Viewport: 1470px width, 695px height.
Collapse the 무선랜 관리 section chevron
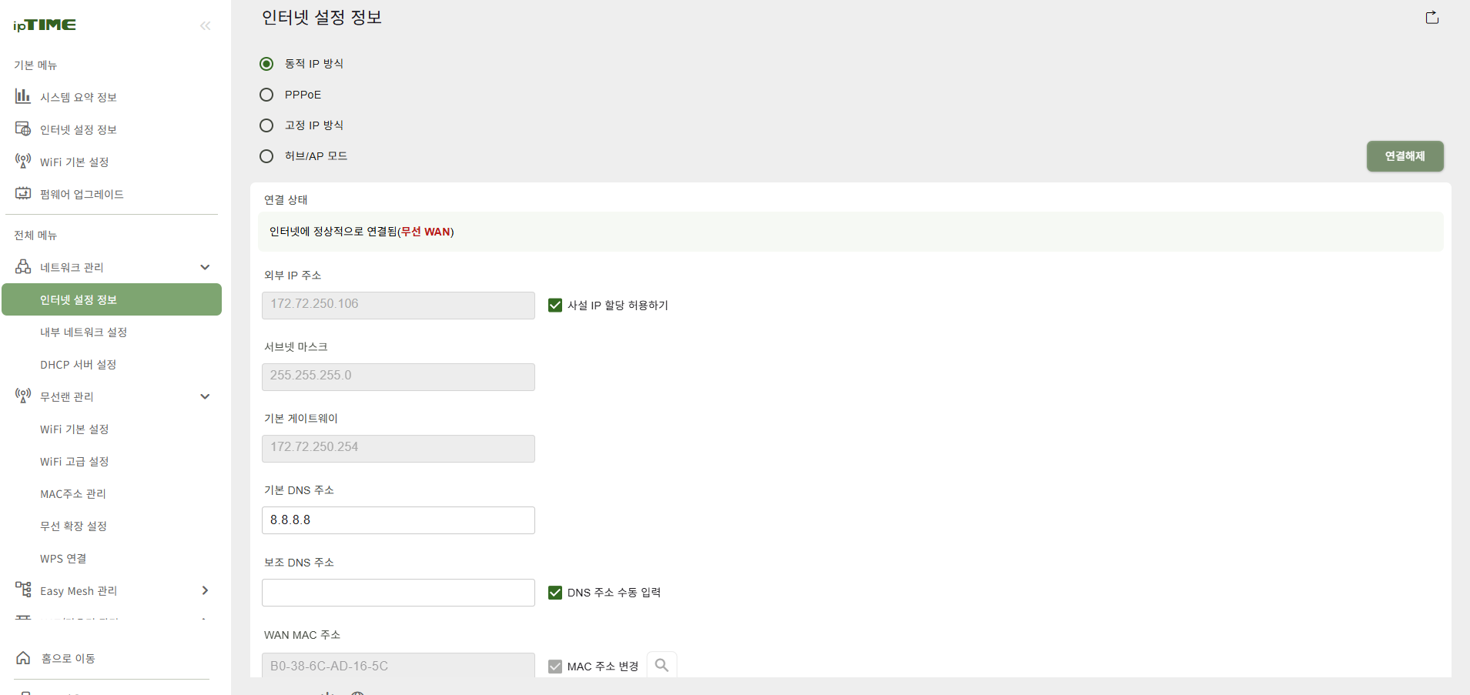point(205,396)
